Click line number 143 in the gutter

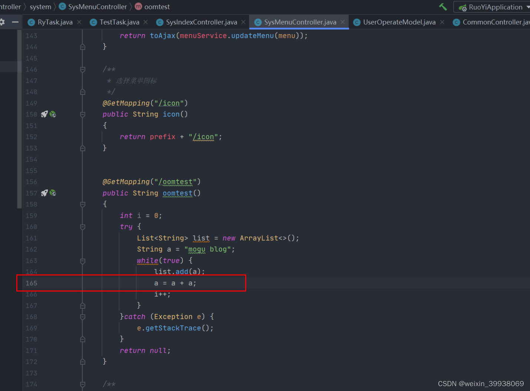click(x=32, y=36)
